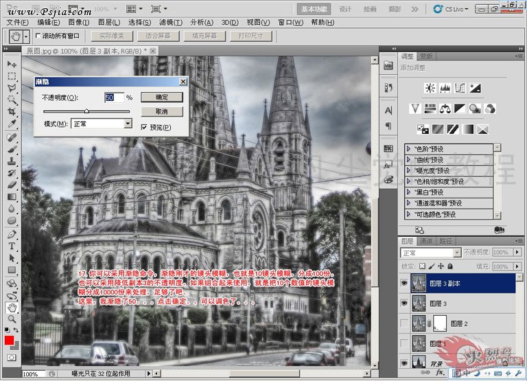Show the 图层 2 layer
This screenshot has height=381, width=527.
pos(404,323)
